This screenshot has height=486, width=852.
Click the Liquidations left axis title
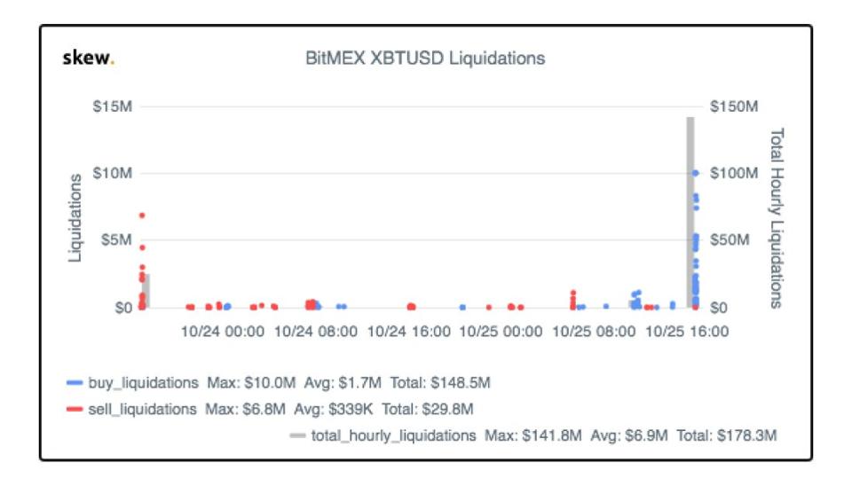coord(75,218)
